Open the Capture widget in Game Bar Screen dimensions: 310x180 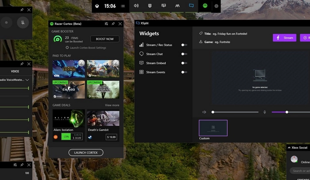point(150,6)
